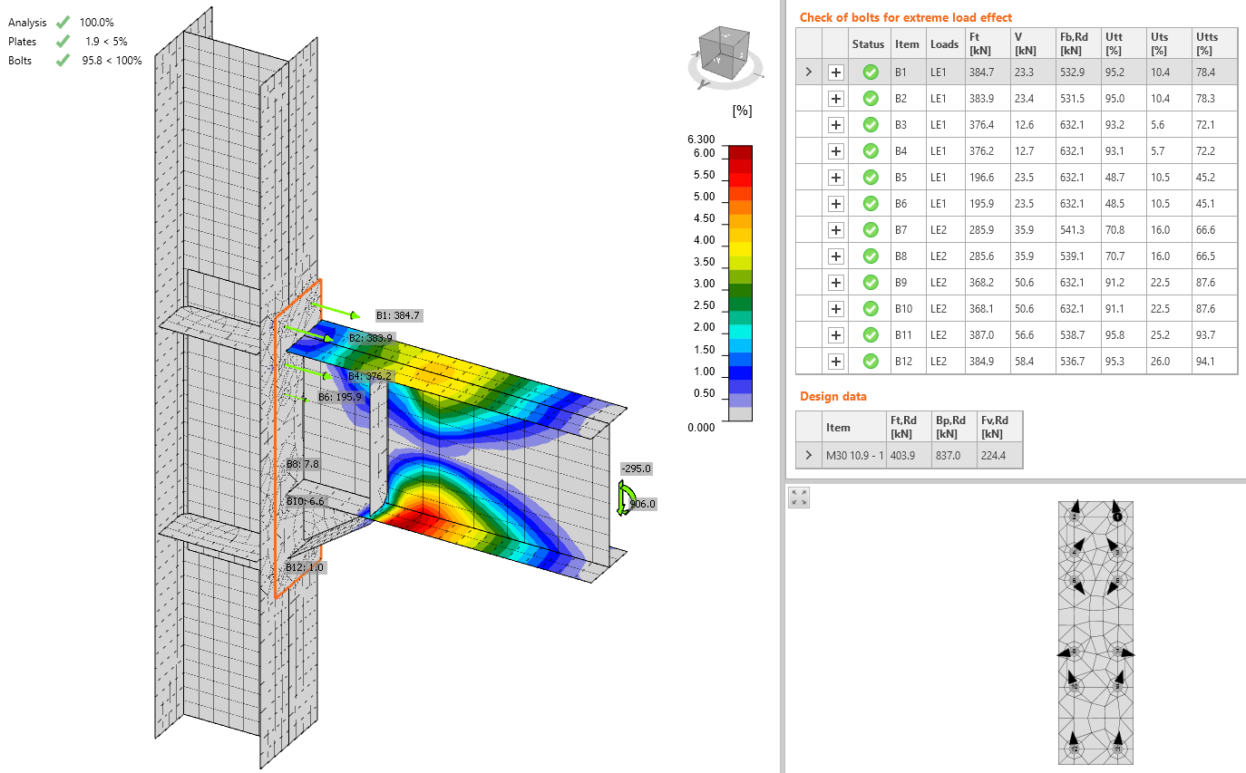The image size is (1246, 773).
Task: Click the expand-to-fullscreen arrows icon
Action: click(x=798, y=497)
